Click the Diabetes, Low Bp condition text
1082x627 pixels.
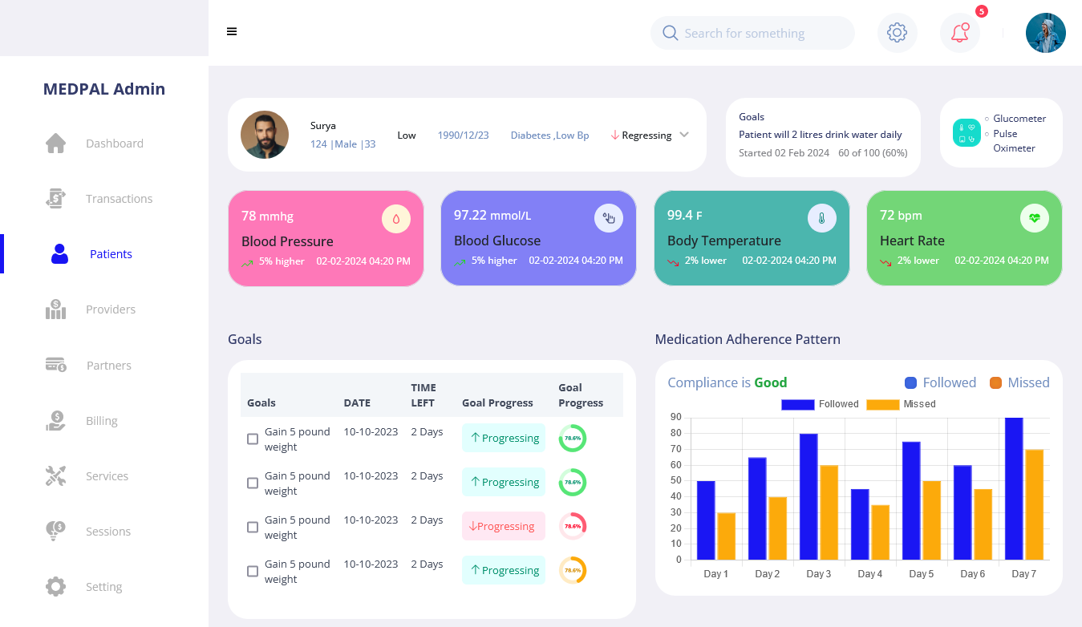pos(549,136)
